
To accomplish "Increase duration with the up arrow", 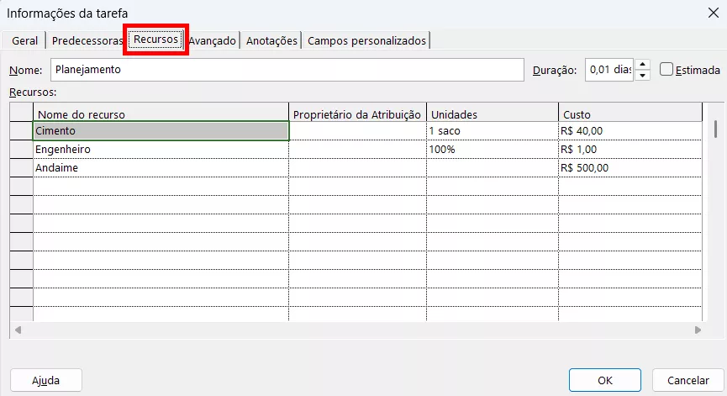I will point(643,66).
